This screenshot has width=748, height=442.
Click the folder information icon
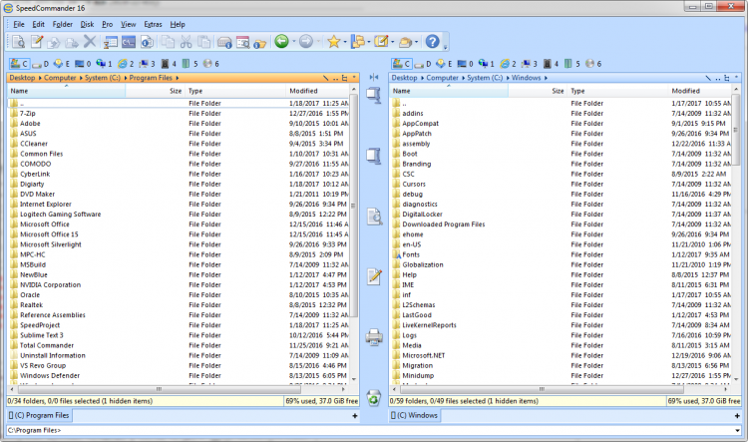click(260, 42)
